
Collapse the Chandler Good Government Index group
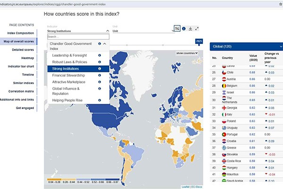[x=105, y=44]
